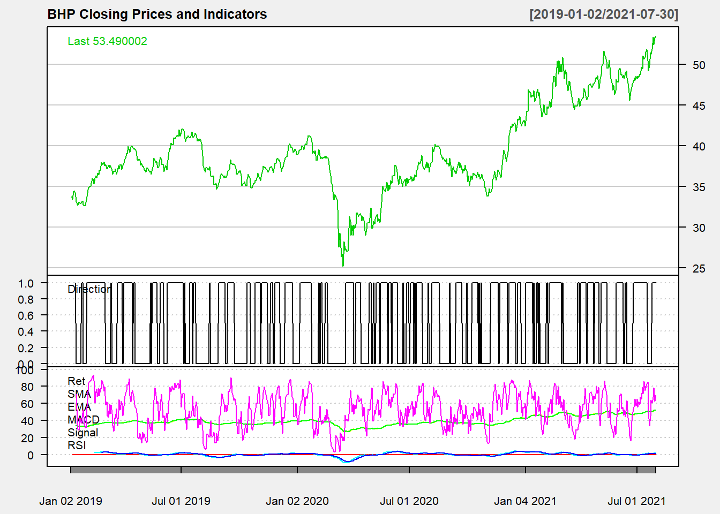
Task: Click the 60 indicator axis label
Action: click(x=27, y=404)
